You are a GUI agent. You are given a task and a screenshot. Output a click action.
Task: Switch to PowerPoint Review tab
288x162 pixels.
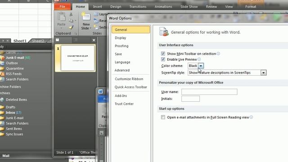click(x=211, y=7)
